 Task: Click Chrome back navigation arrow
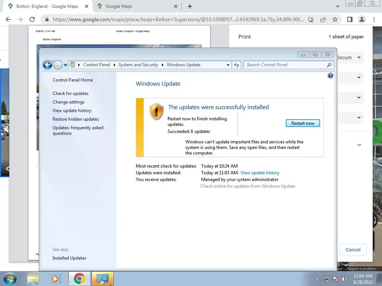(x=8, y=19)
